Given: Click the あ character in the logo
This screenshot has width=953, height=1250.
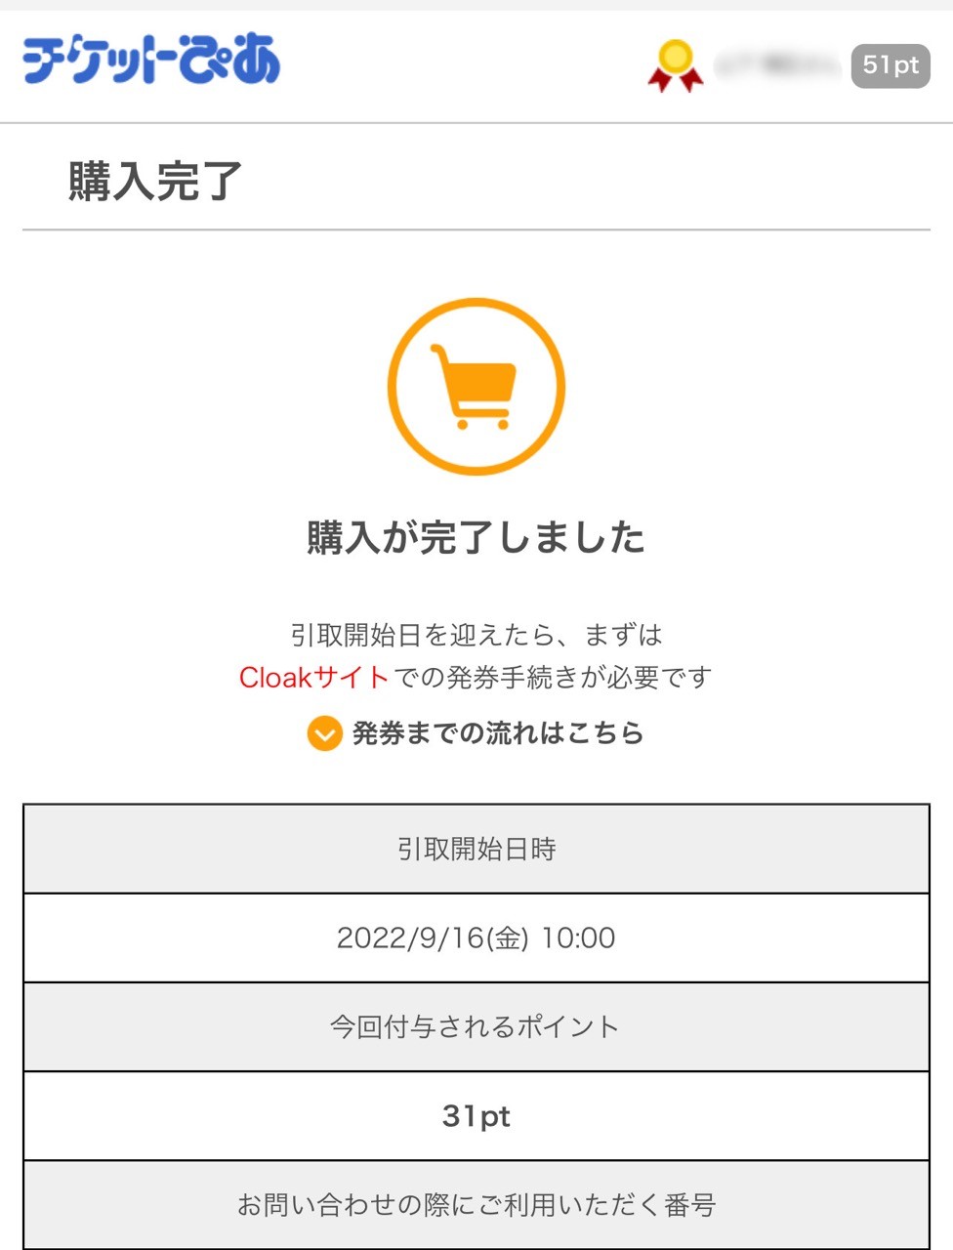Looking at the screenshot, I should (x=256, y=60).
